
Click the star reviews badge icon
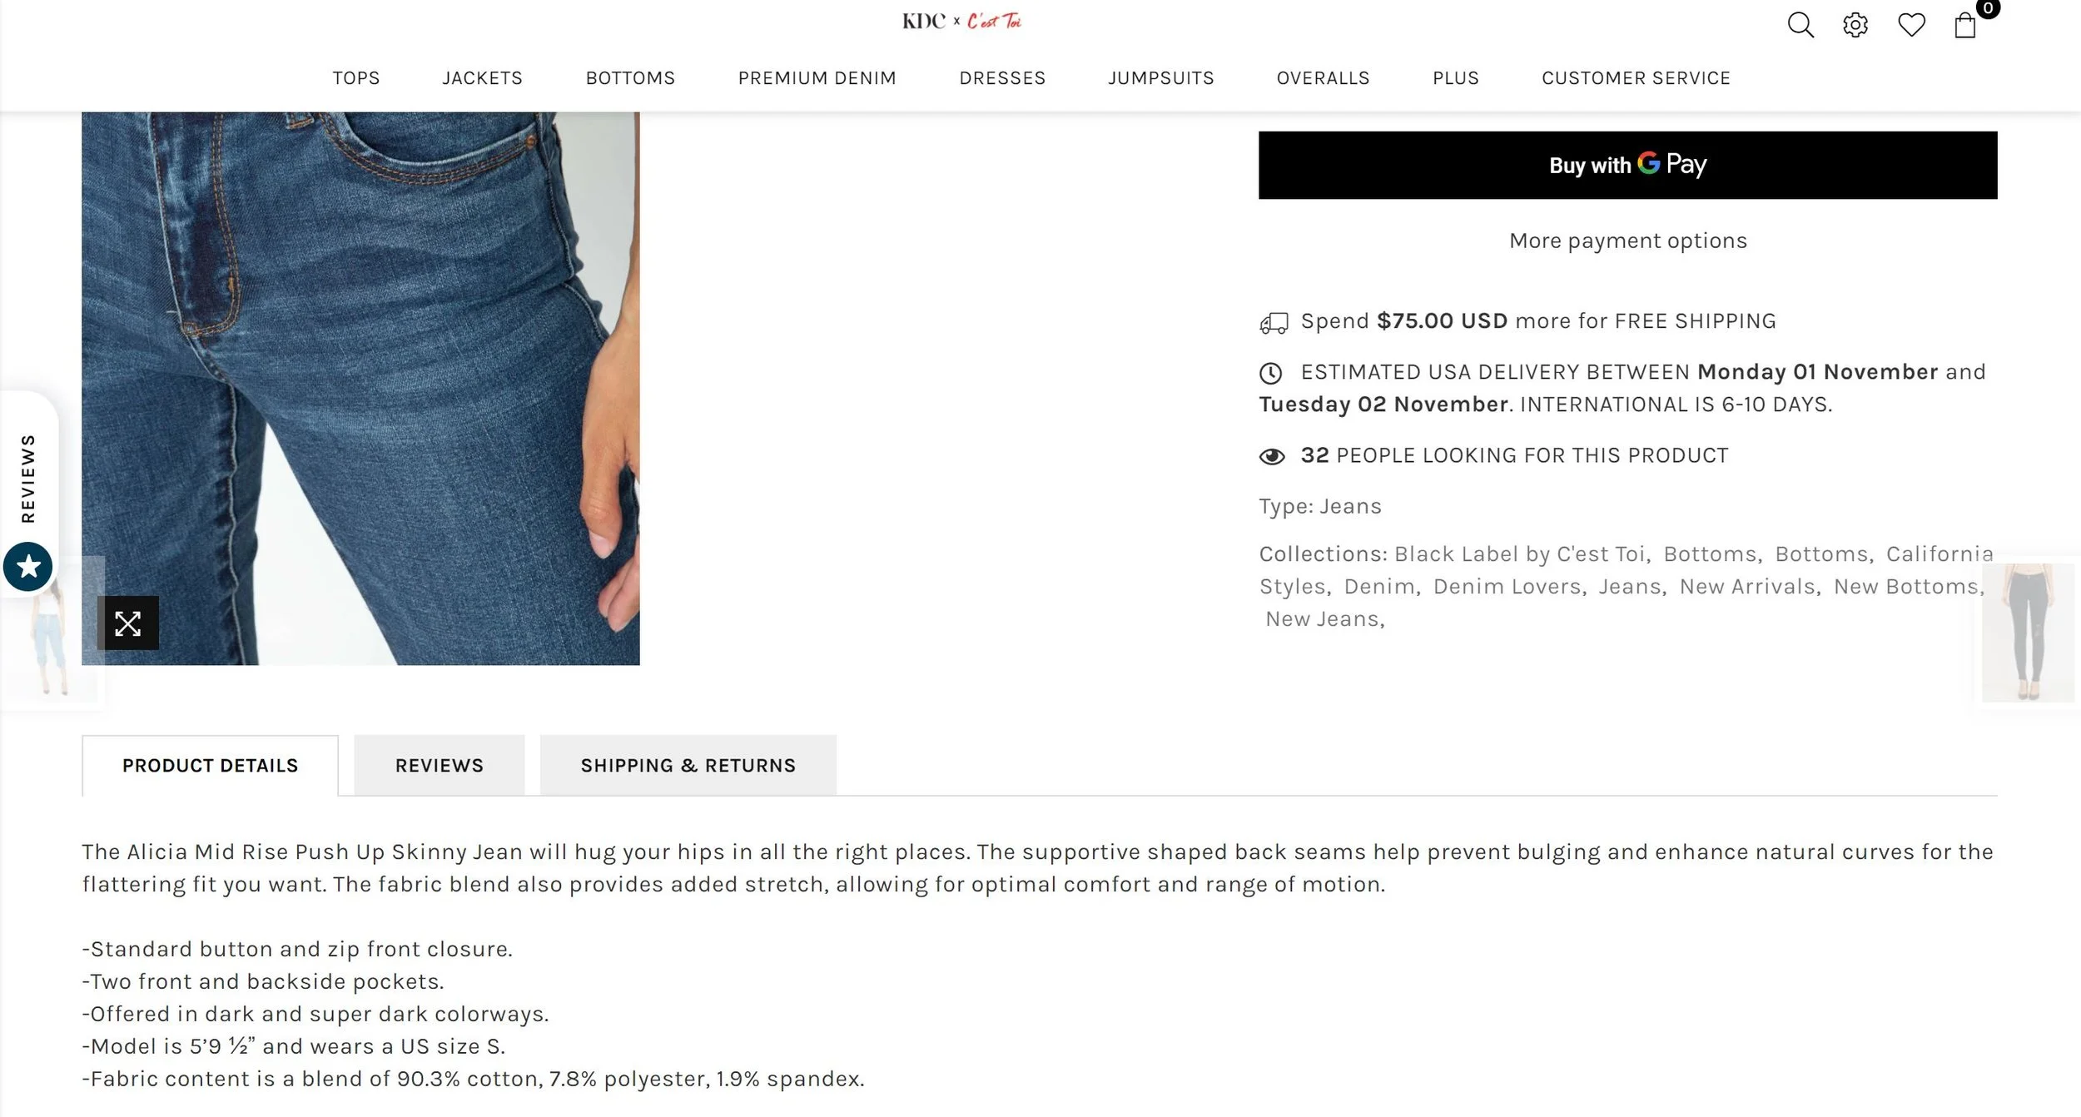click(x=28, y=567)
